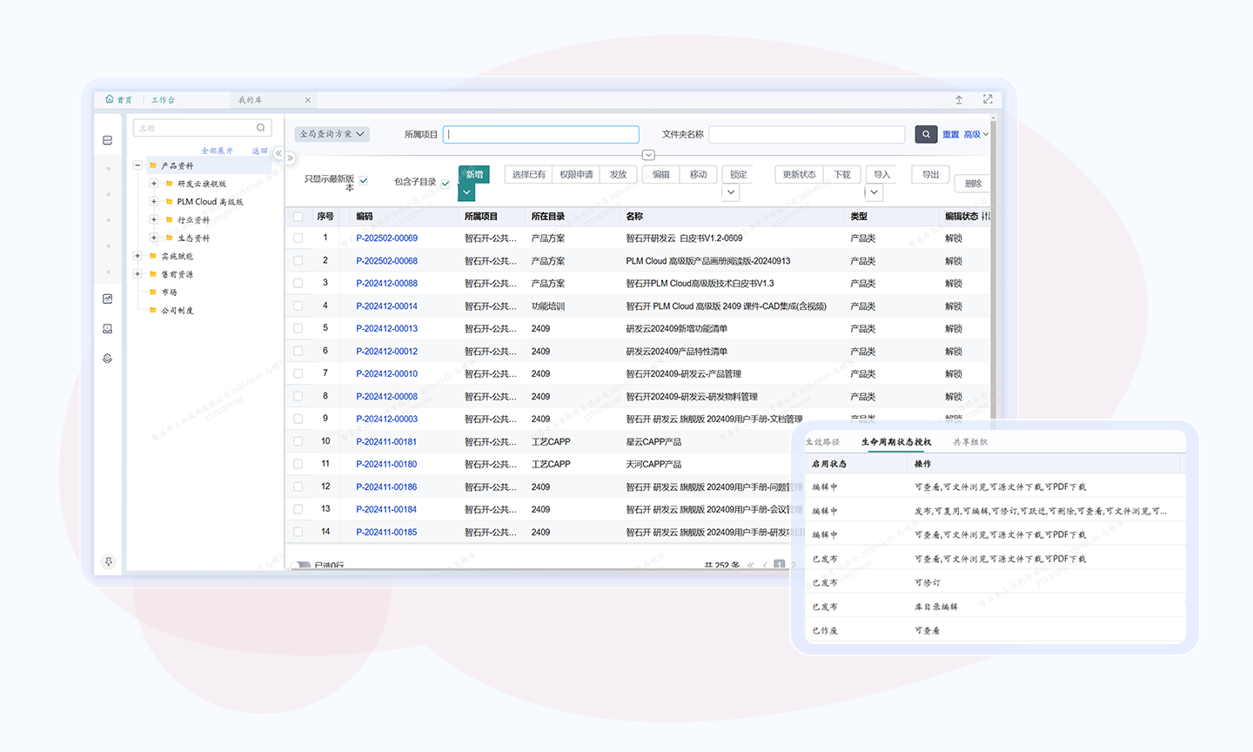Click the 导出 button

[x=930, y=174]
